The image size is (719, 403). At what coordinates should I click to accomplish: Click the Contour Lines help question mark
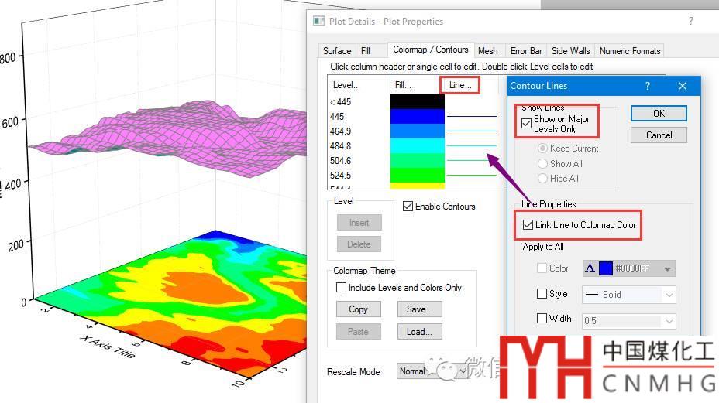[648, 86]
